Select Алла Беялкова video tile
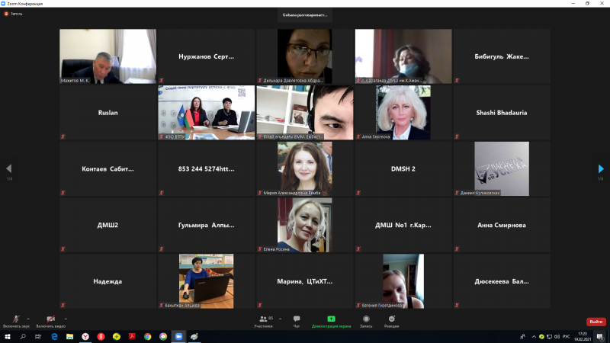Image resolution: width=610 pixels, height=343 pixels. [403, 112]
